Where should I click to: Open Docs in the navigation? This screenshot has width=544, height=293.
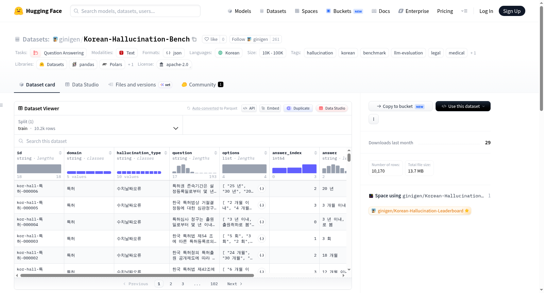tap(381, 11)
